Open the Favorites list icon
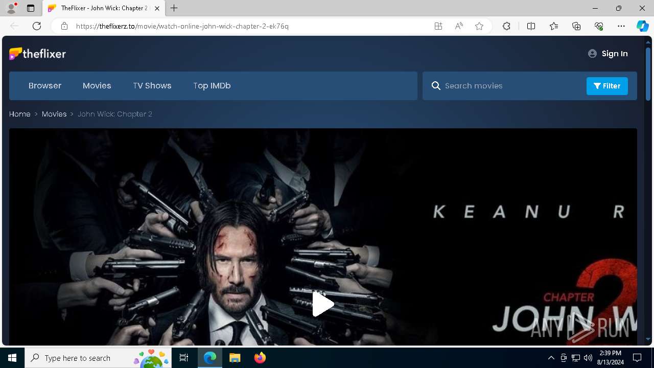Image resolution: width=654 pixels, height=368 pixels. pos(554,26)
